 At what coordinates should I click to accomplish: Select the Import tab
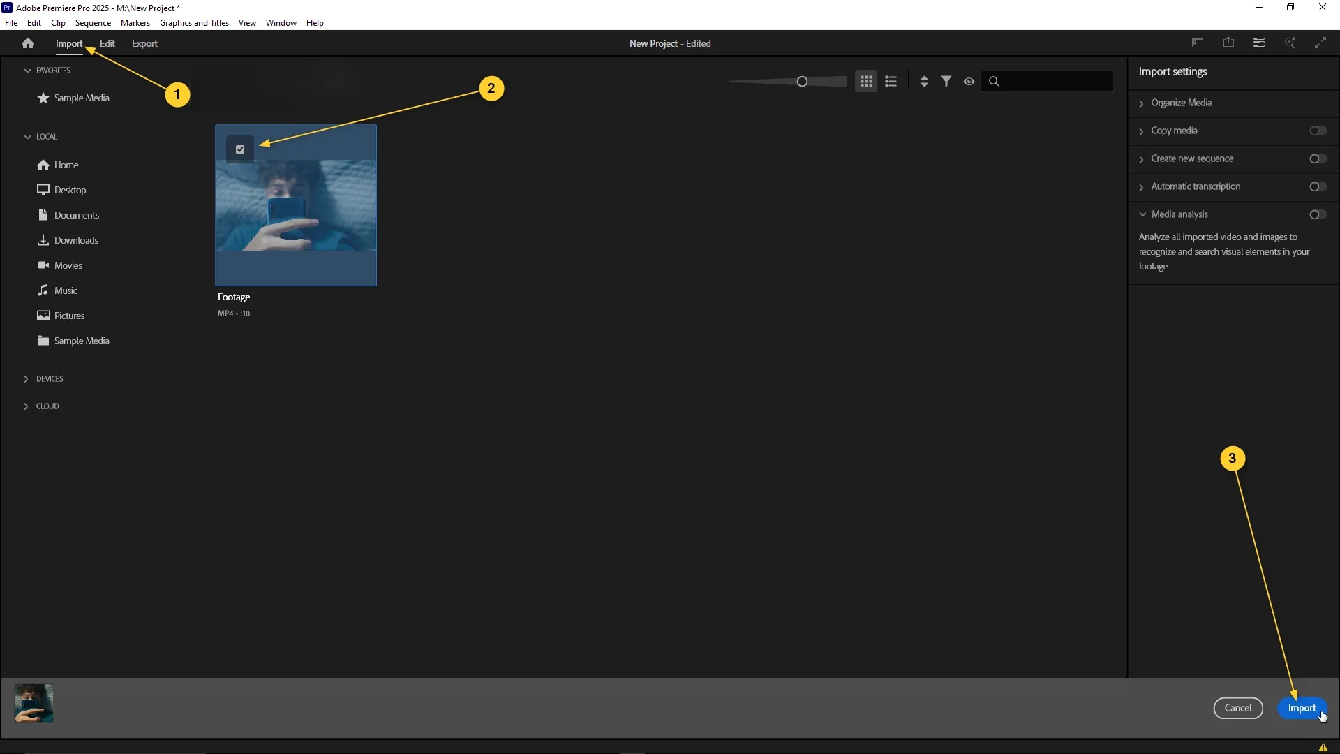tap(69, 43)
